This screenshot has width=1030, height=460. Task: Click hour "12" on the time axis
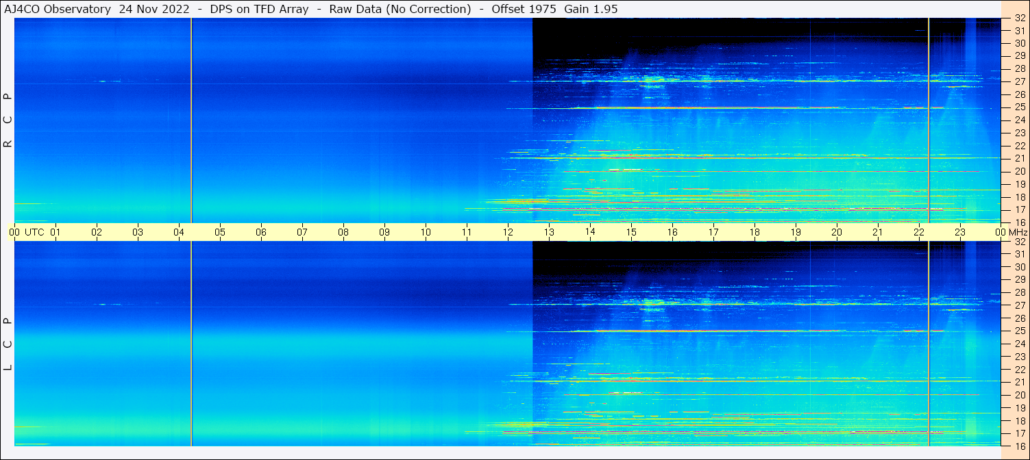pyautogui.click(x=508, y=232)
